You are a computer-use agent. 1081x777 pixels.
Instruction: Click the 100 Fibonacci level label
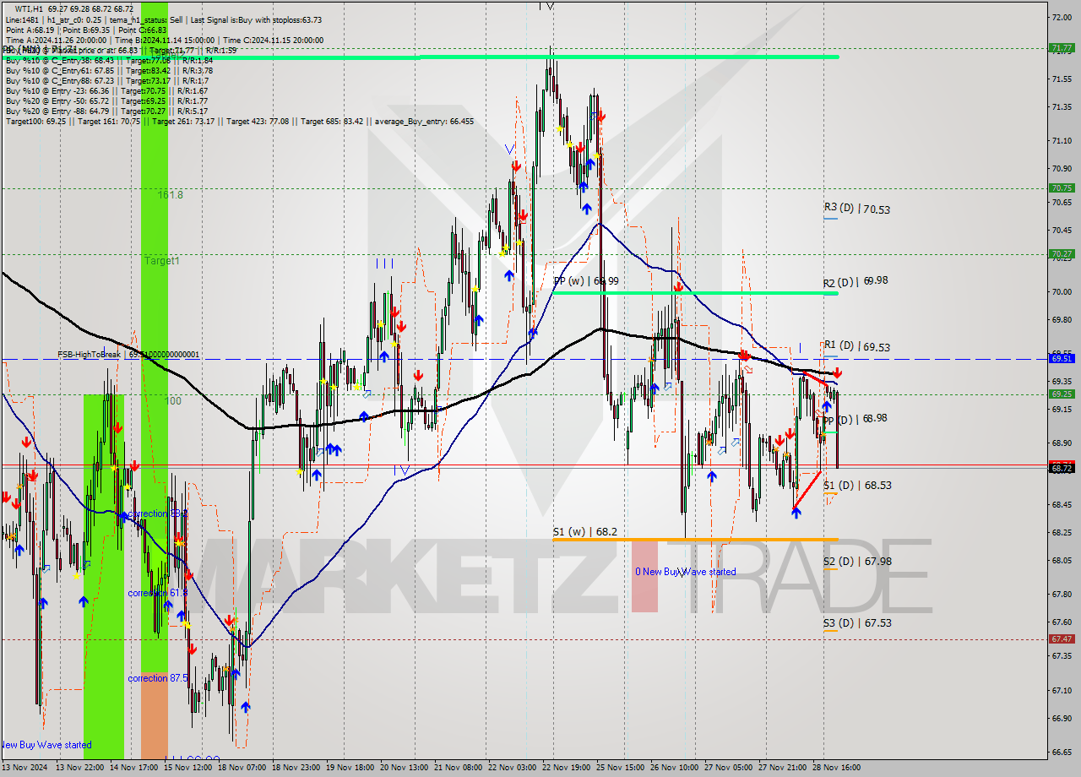(x=173, y=401)
